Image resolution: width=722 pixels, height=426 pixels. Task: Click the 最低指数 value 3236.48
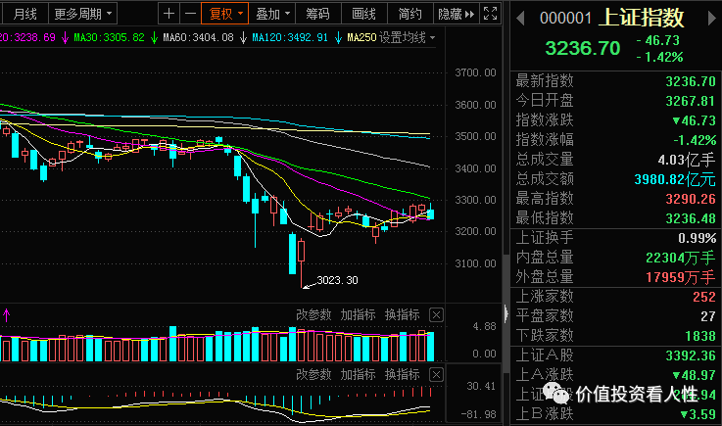[x=691, y=218]
